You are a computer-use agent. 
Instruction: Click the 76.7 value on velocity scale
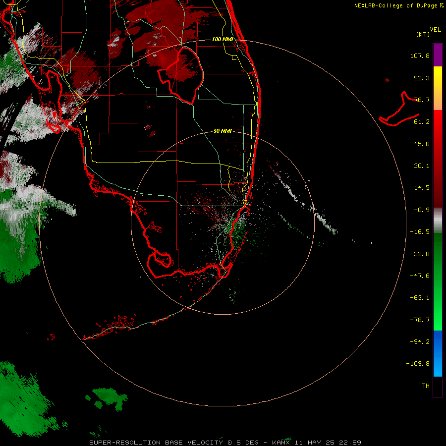point(422,100)
